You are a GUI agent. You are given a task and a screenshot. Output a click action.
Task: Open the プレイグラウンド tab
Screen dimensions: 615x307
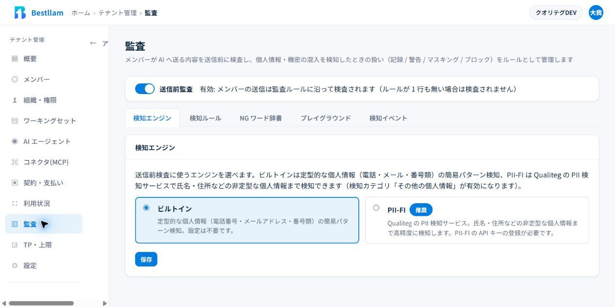[326, 118]
